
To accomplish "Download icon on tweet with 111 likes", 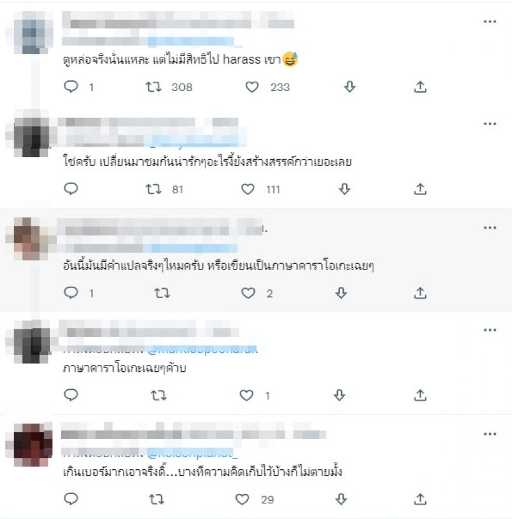I will (345, 190).
